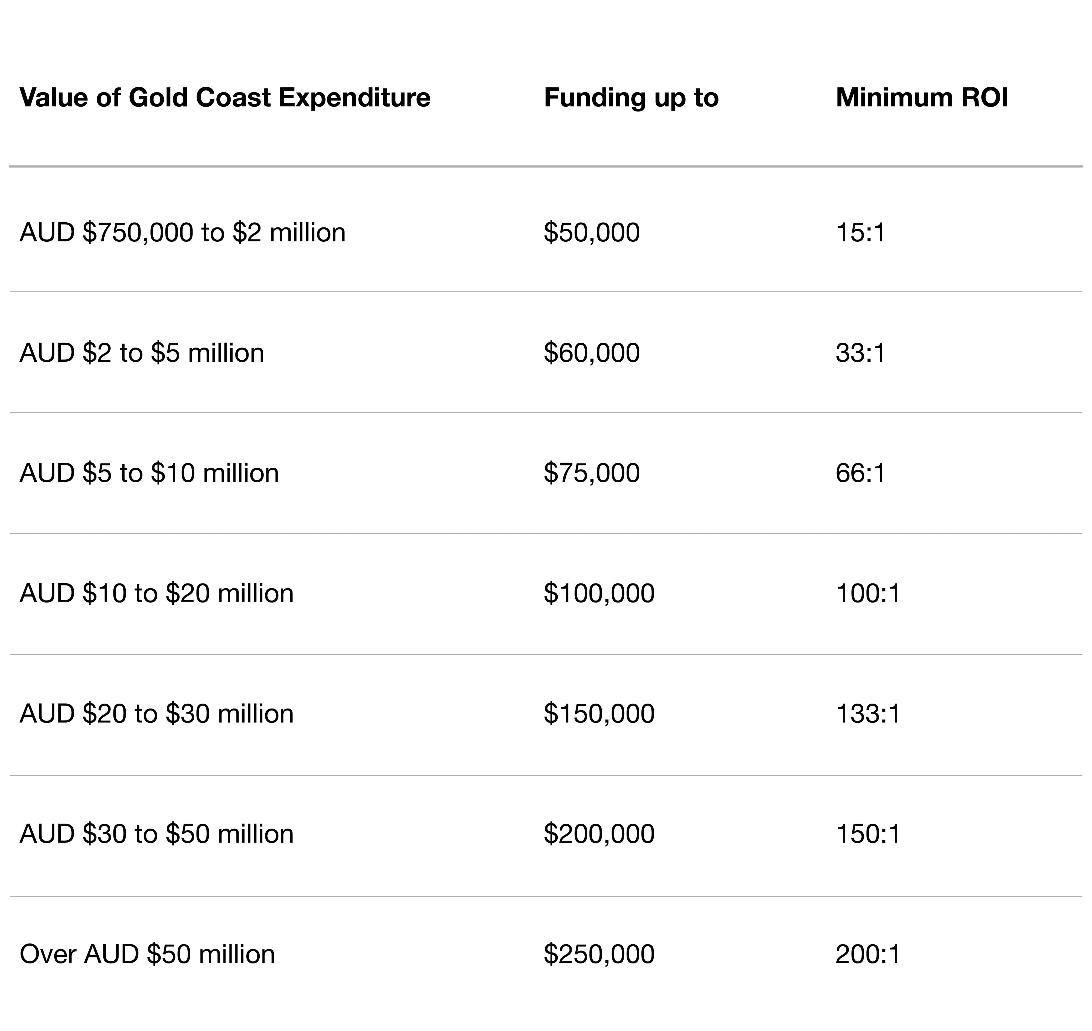Click the 66:1 ROI entry
This screenshot has width=1092, height=1031.
click(x=860, y=473)
